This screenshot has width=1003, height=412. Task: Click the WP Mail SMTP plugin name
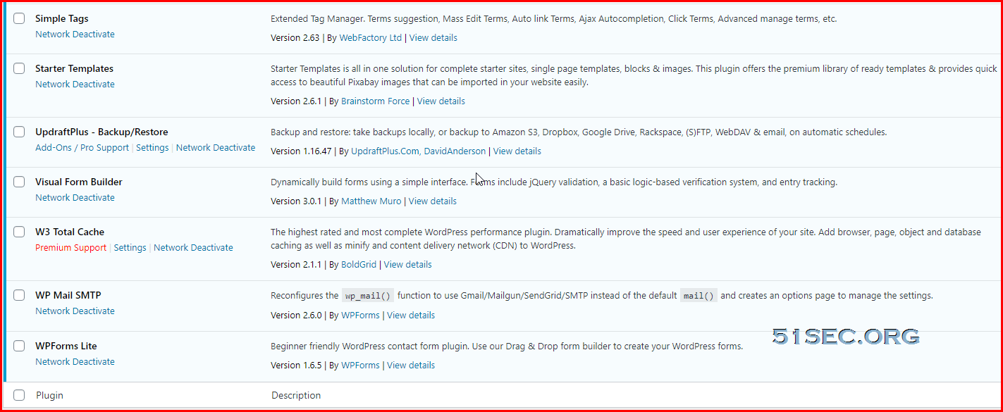pyautogui.click(x=68, y=295)
